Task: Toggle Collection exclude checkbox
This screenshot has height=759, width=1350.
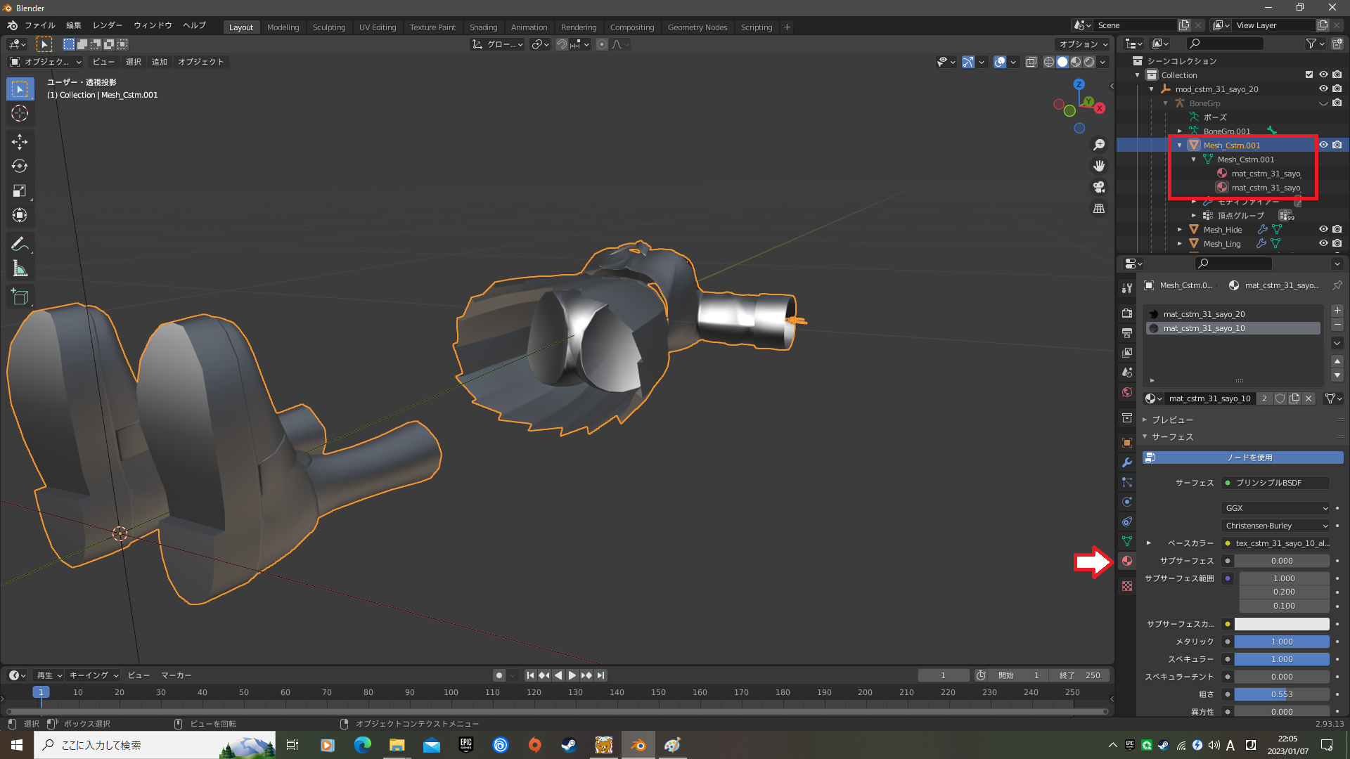Action: [x=1309, y=74]
